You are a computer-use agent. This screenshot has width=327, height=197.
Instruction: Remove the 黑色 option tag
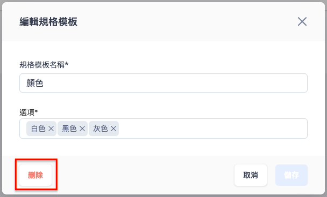[x=82, y=128]
